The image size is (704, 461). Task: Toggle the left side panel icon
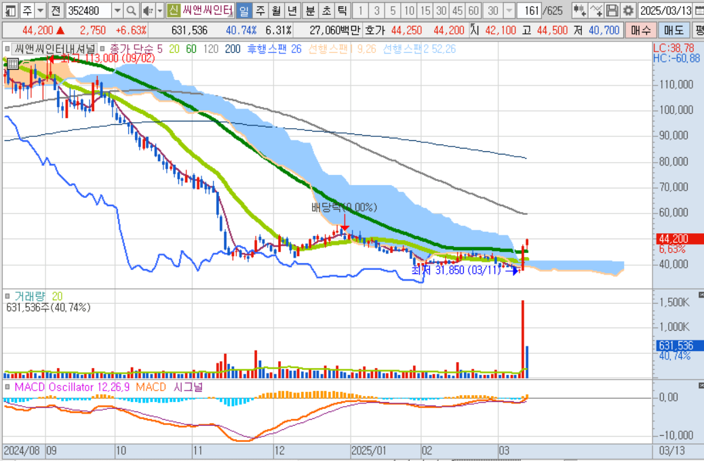10,10
